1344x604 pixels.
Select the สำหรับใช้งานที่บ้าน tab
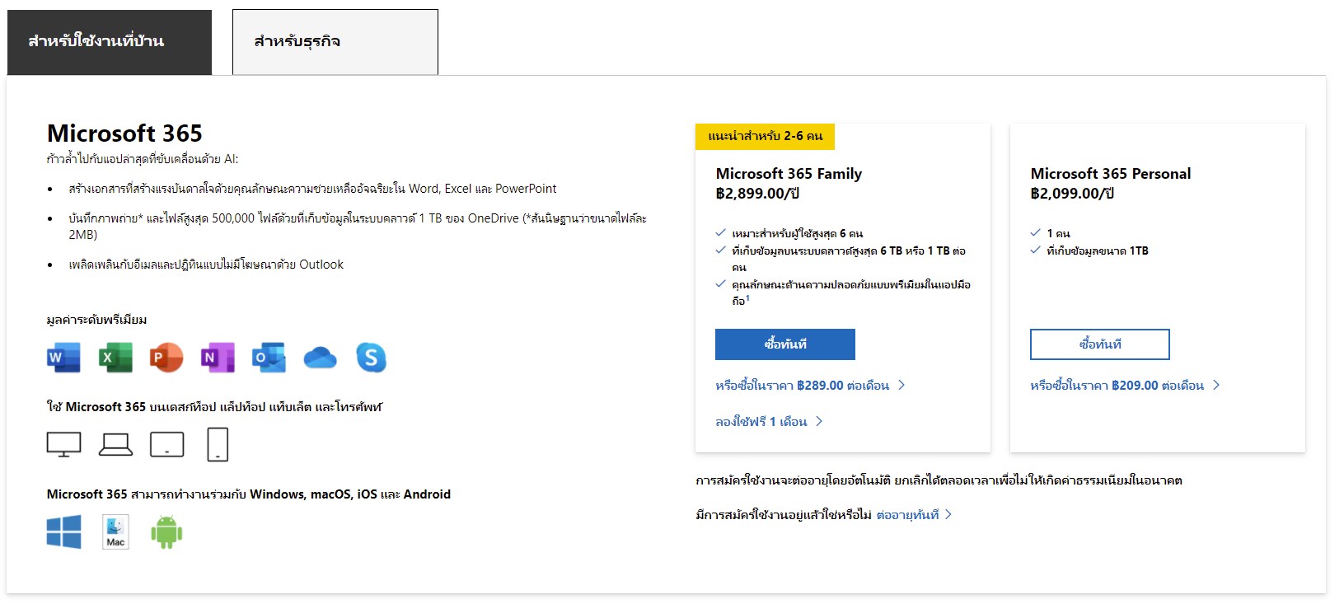pyautogui.click(x=109, y=42)
